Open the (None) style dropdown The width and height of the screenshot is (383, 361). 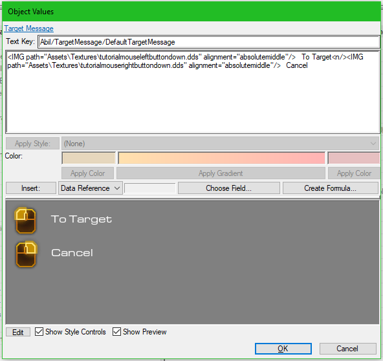coord(221,144)
